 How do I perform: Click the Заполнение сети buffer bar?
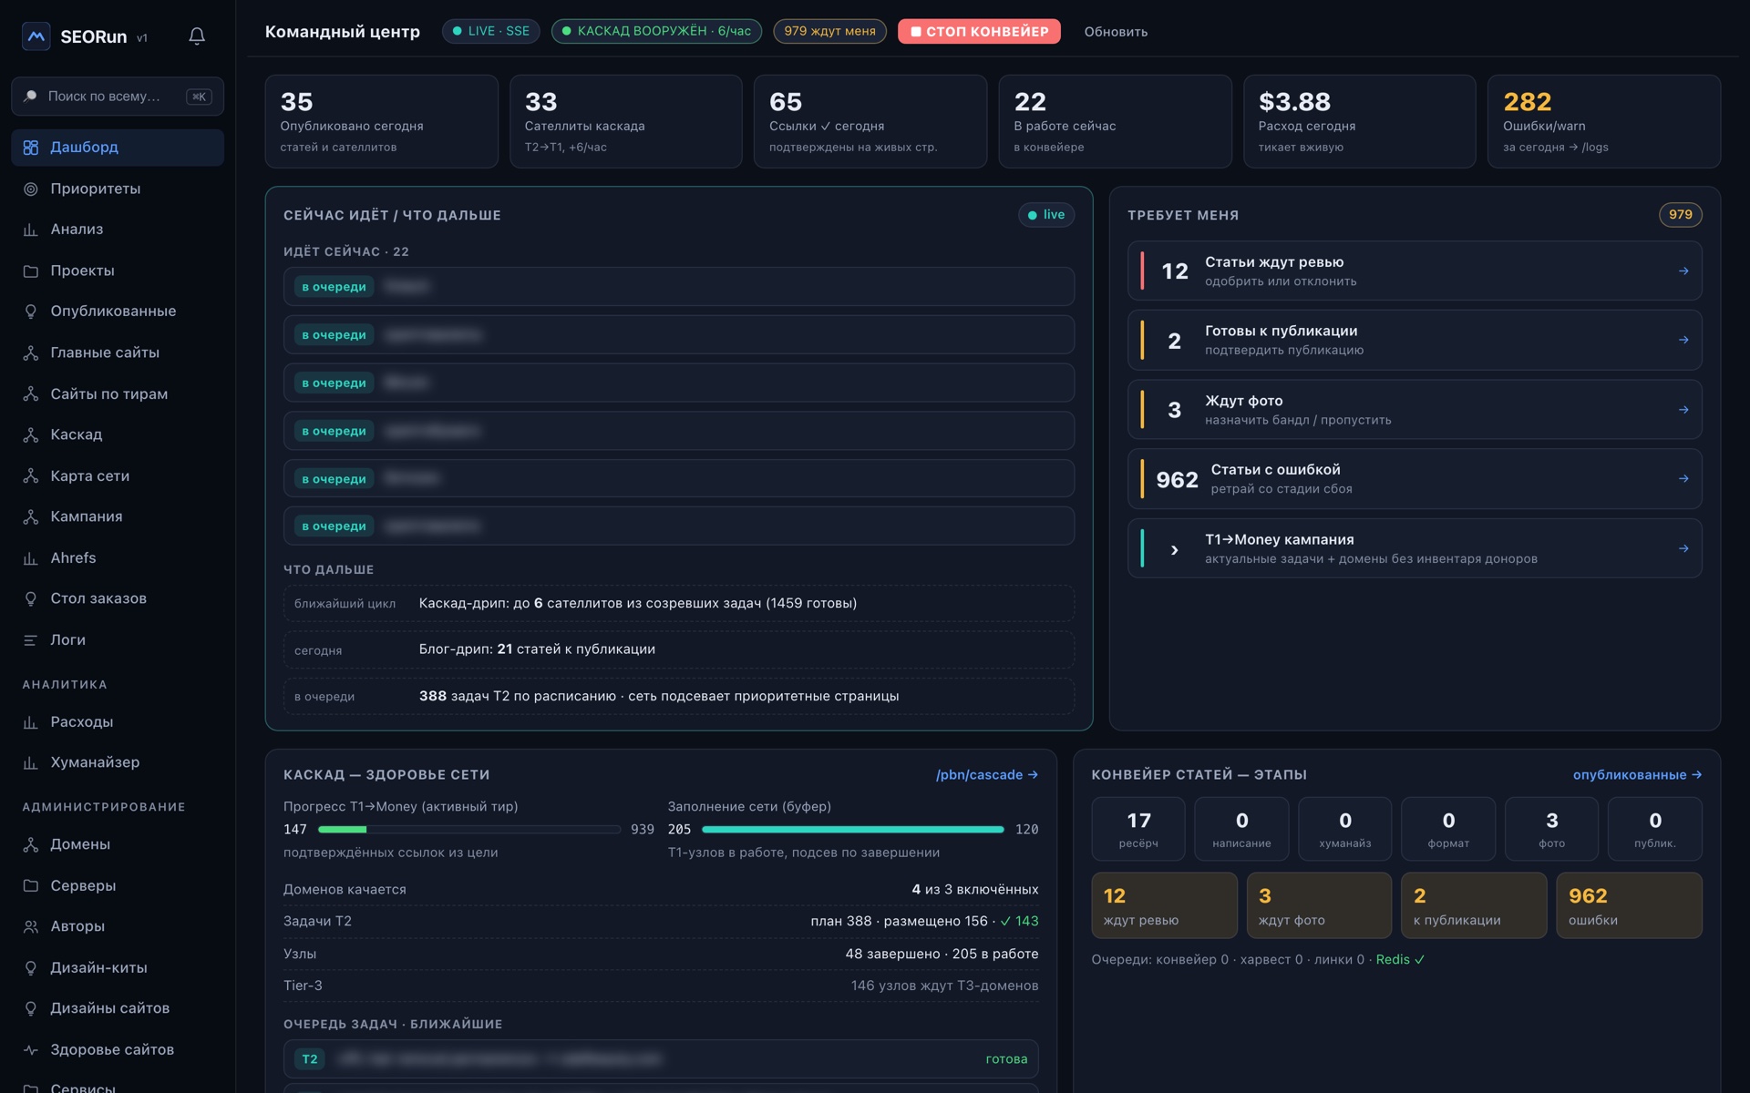click(853, 830)
